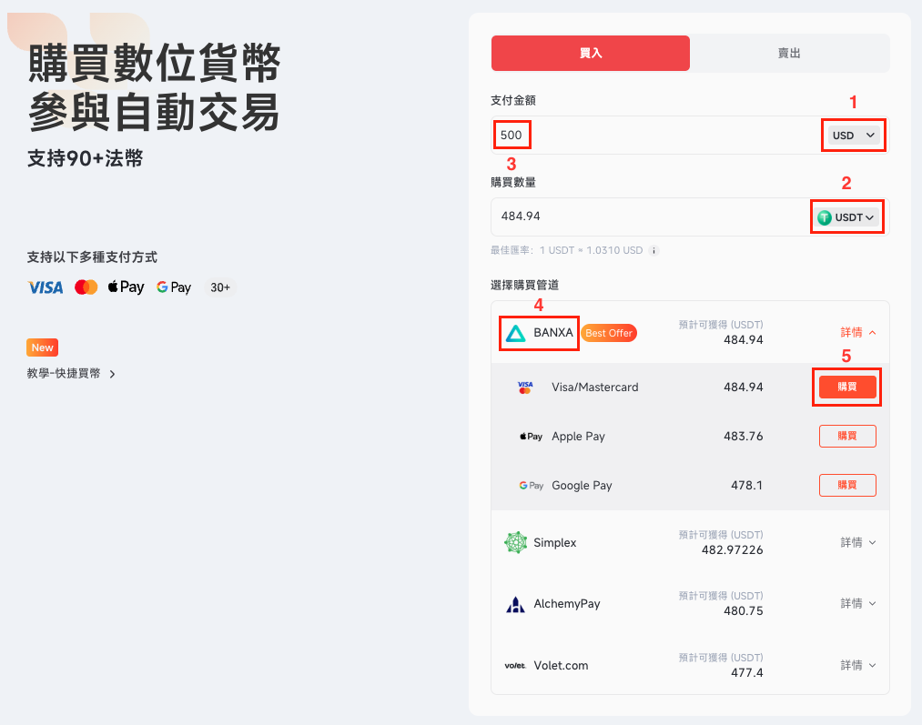Click the Volet.com logo
The height and width of the screenshot is (725, 922).
click(515, 666)
